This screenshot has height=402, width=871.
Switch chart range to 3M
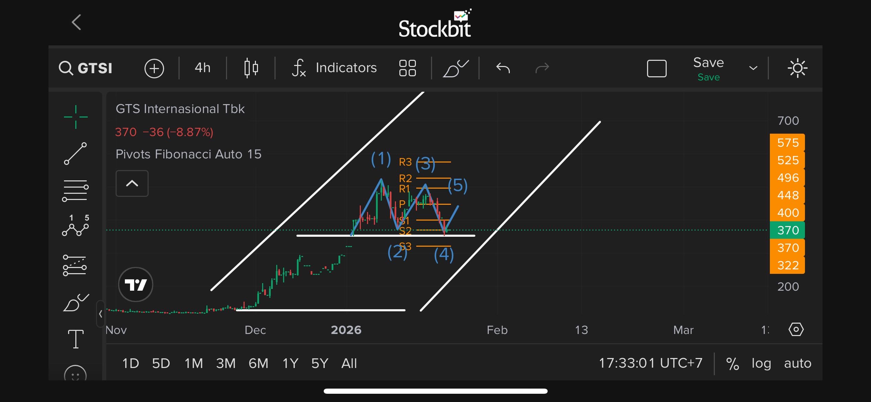(x=226, y=364)
